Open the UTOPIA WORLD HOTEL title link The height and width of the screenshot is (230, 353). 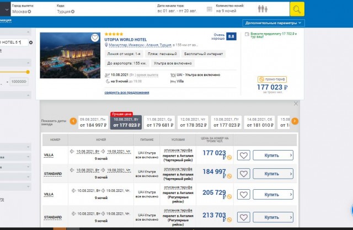pos(125,40)
